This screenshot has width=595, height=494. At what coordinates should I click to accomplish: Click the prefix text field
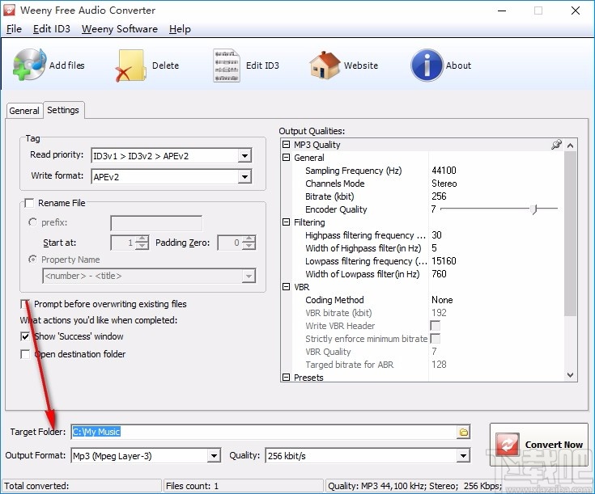click(x=156, y=223)
